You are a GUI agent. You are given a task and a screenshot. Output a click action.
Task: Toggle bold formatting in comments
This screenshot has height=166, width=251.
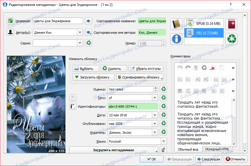point(180,91)
